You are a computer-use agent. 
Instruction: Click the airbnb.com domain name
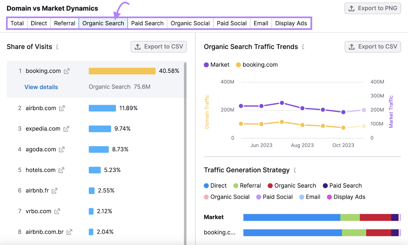tap(41, 108)
